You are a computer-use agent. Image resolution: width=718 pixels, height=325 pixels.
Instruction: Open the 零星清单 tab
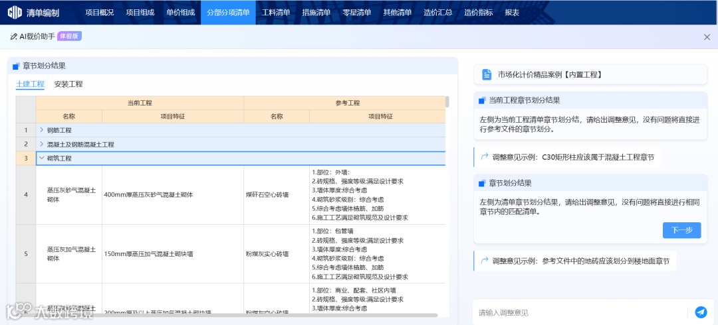pyautogui.click(x=357, y=13)
